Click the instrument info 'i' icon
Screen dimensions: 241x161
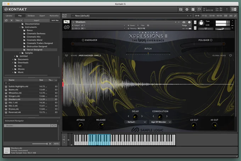point(189,22)
